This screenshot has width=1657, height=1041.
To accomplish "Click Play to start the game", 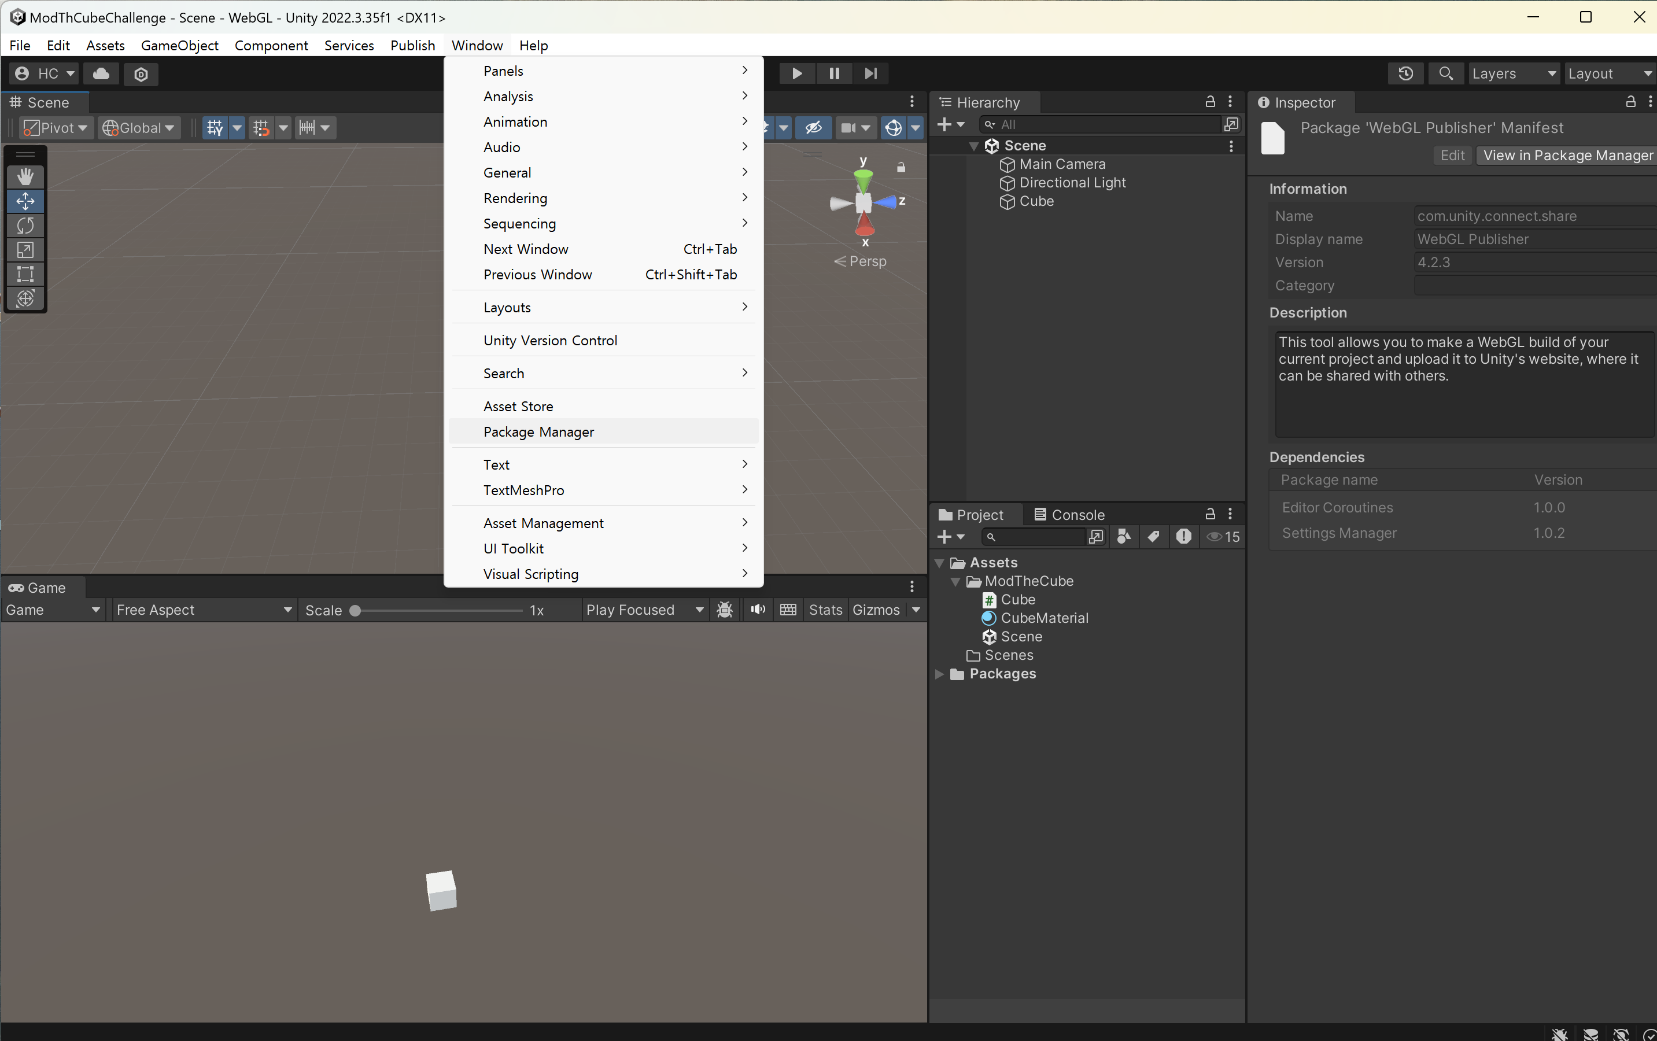I will click(x=797, y=73).
